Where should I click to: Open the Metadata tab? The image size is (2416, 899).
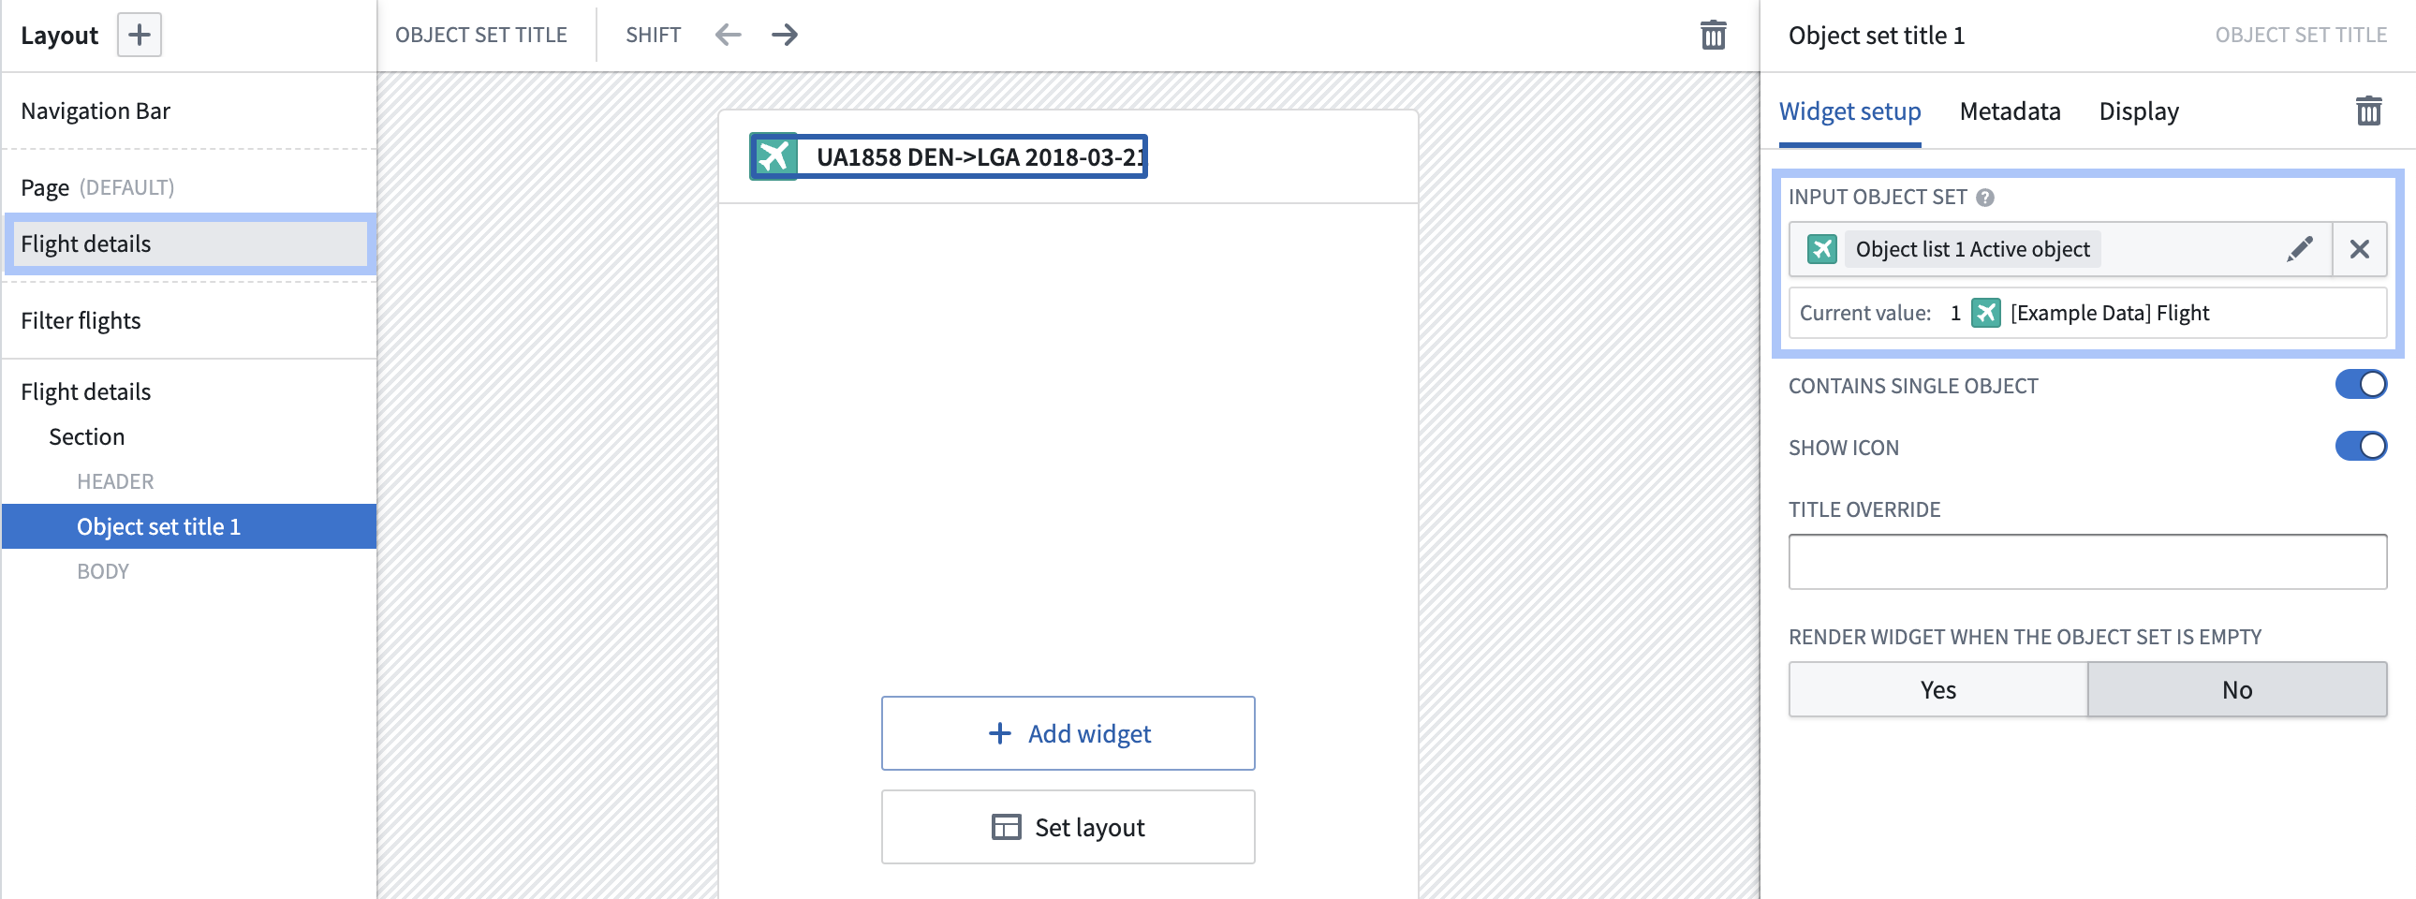[2010, 111]
